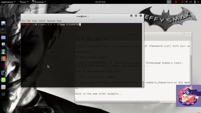Open the volume indicator in the top bar
The width and height of the screenshot is (201, 113).
tap(191, 2)
